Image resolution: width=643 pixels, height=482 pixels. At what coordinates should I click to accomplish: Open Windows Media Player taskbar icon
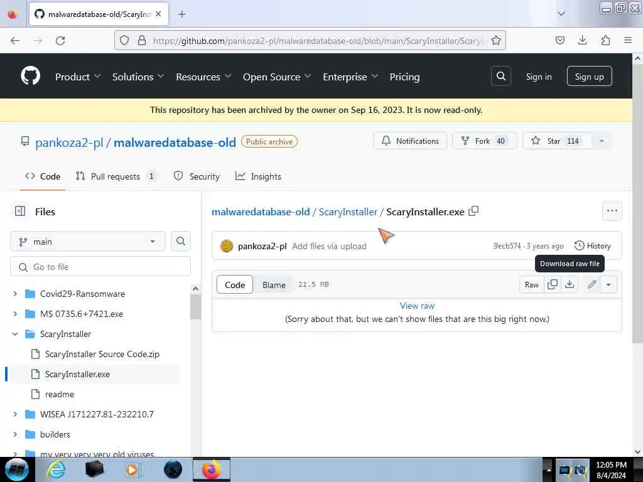pyautogui.click(x=132, y=469)
